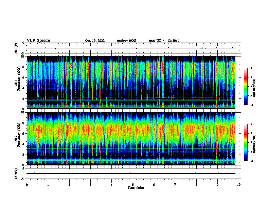Click the "VLF Spectra" plot title
269x207 pixels.
pos(38,41)
